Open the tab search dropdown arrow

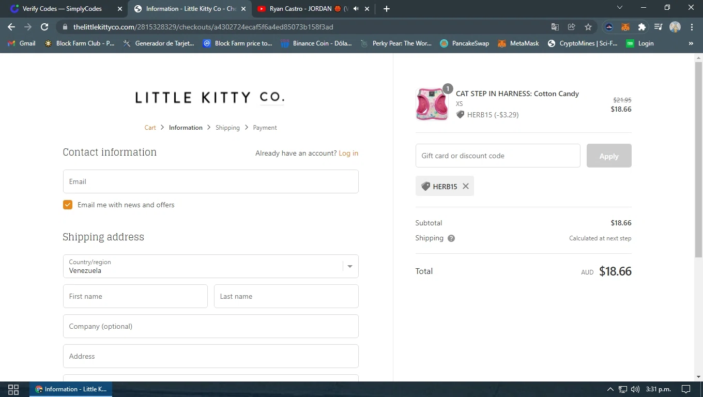(620, 8)
